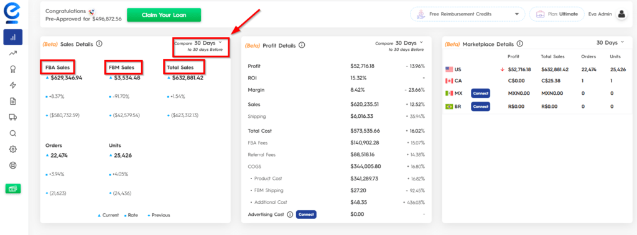Click the CA flag icon
The width and height of the screenshot is (637, 235).
[x=449, y=81]
